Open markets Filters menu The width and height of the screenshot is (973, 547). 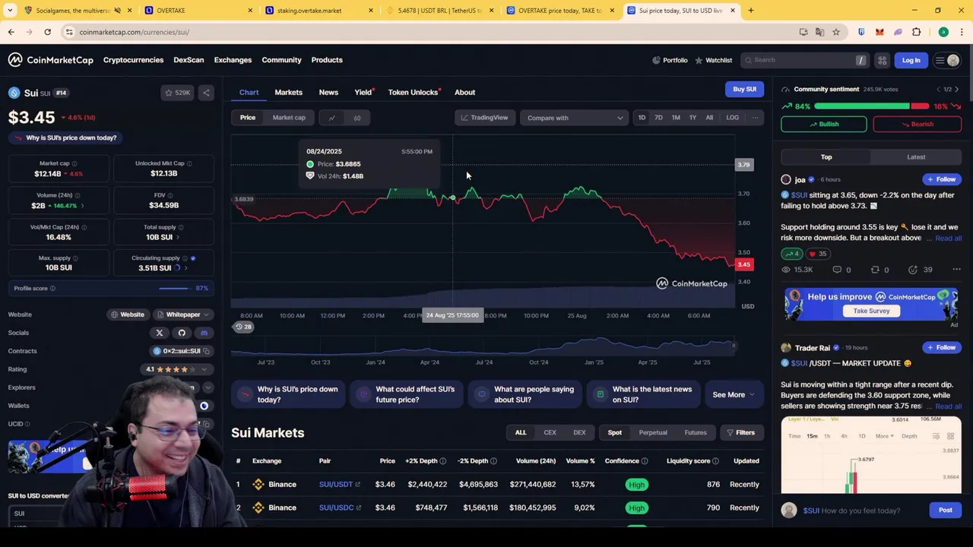click(740, 433)
